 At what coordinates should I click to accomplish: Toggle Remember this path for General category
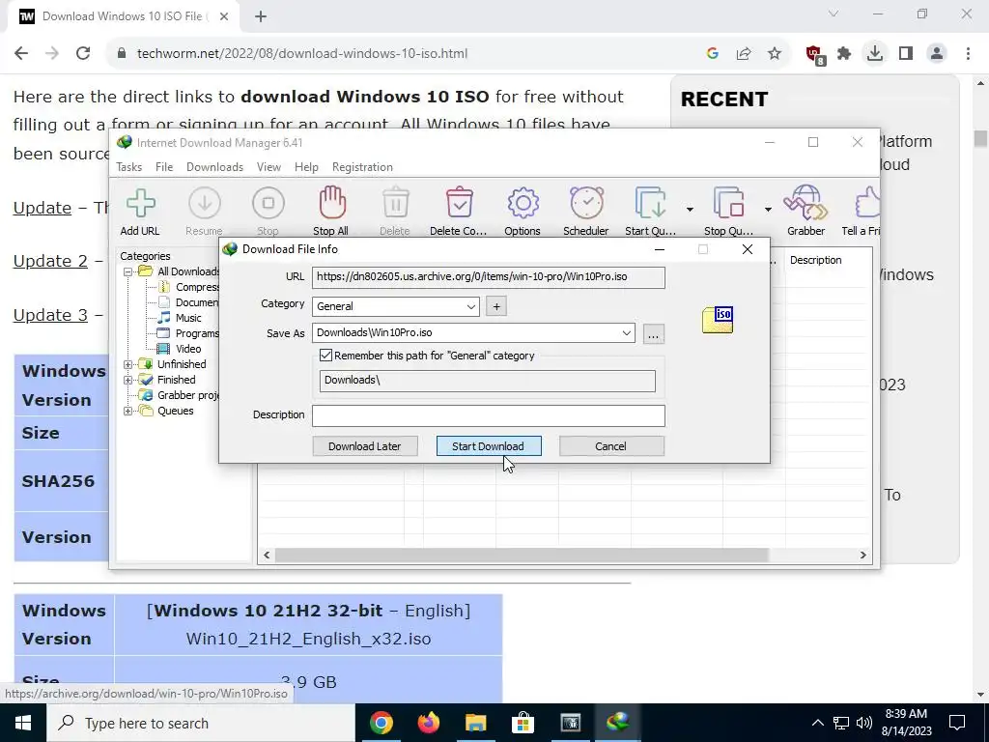pos(326,356)
